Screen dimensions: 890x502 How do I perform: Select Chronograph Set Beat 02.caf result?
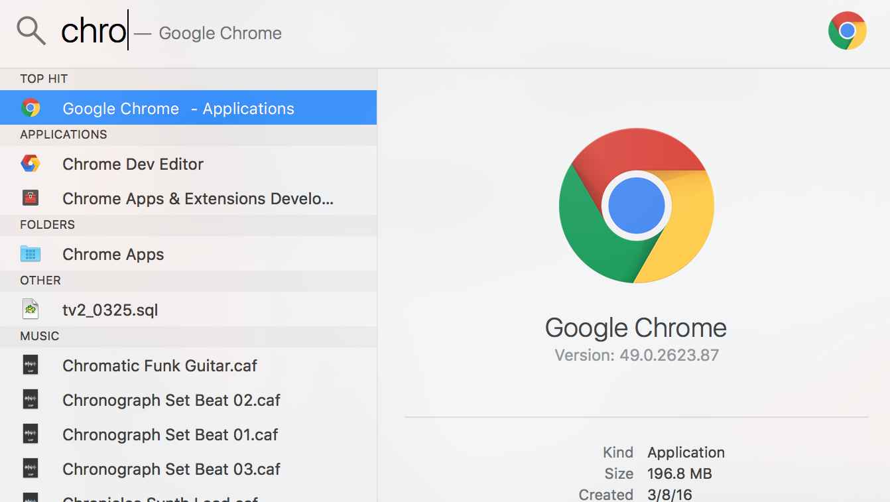coord(188,399)
